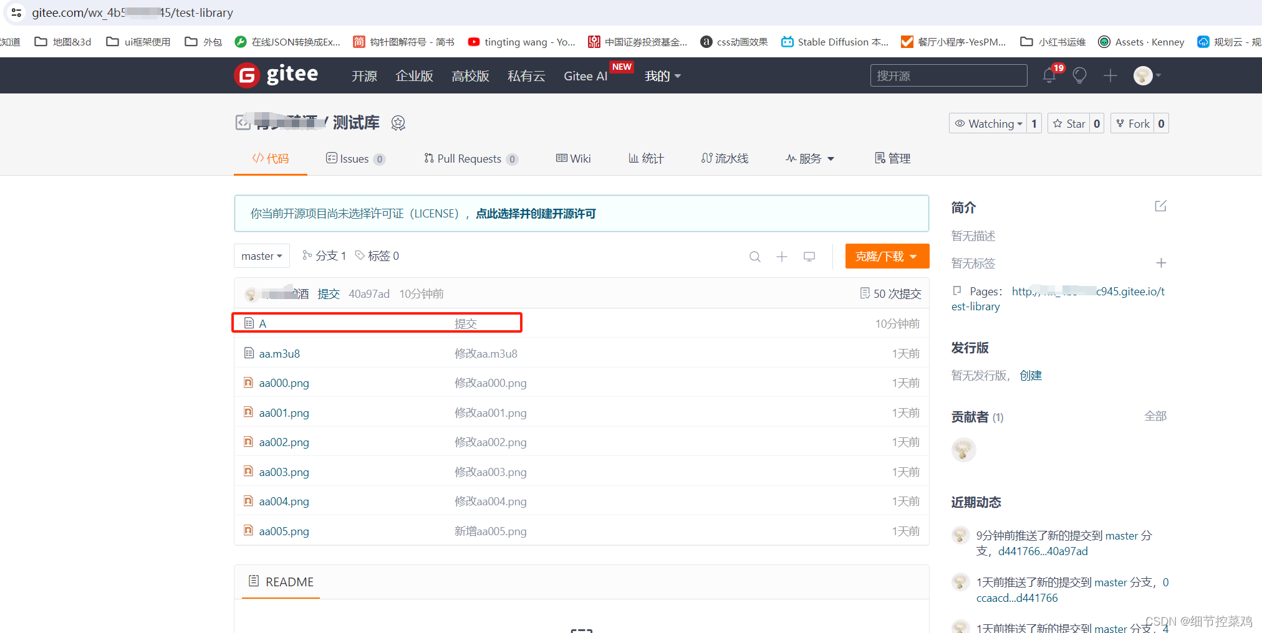
Task: Click 创建 to create a release
Action: pyautogui.click(x=1030, y=375)
